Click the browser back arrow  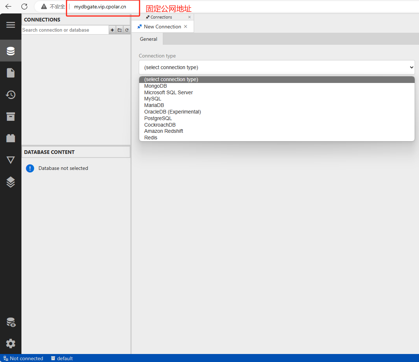[x=9, y=7]
